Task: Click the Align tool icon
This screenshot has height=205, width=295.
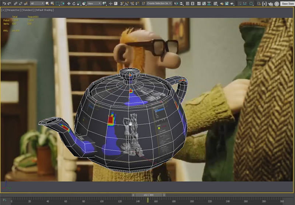Action: [x=181, y=4]
